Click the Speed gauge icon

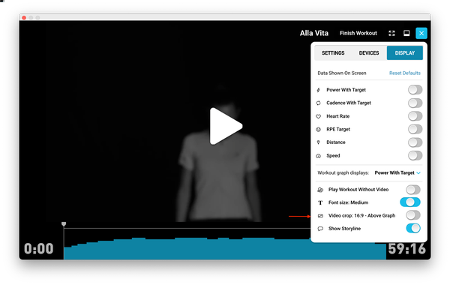point(318,156)
